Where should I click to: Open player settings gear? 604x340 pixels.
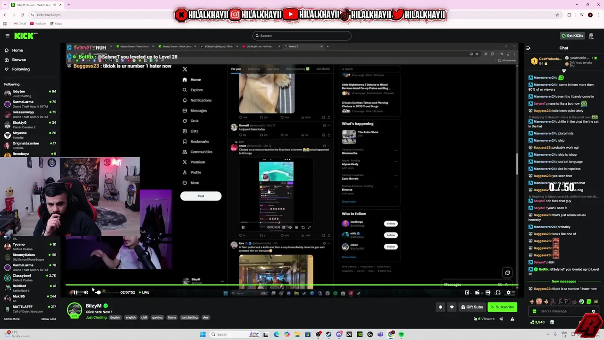point(508,292)
